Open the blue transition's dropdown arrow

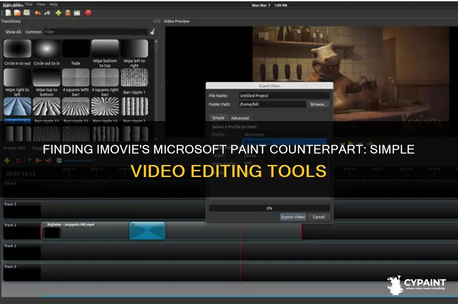click(132, 224)
